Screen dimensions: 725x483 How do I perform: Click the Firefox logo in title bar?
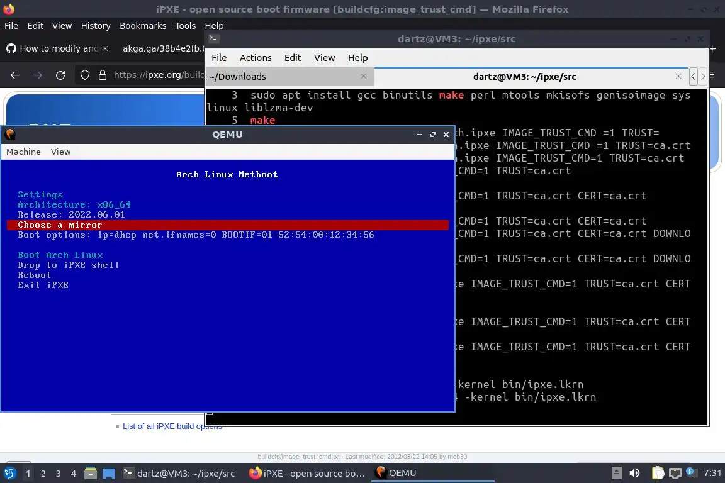tap(9, 9)
